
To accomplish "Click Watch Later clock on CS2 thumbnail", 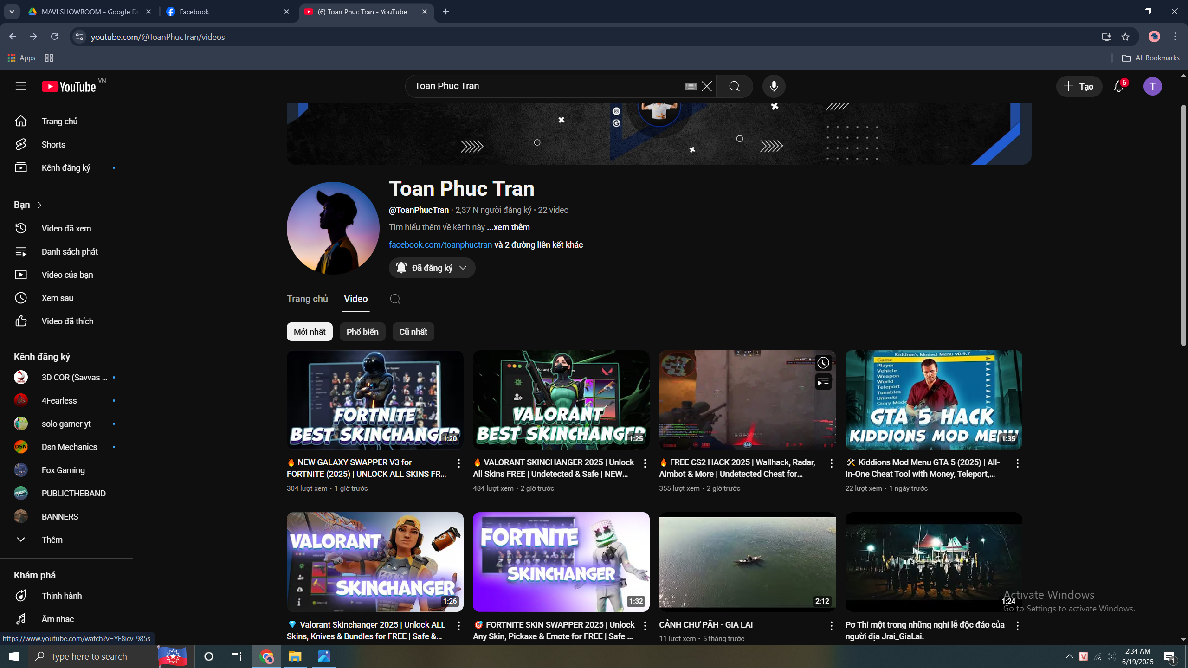I will pyautogui.click(x=823, y=363).
